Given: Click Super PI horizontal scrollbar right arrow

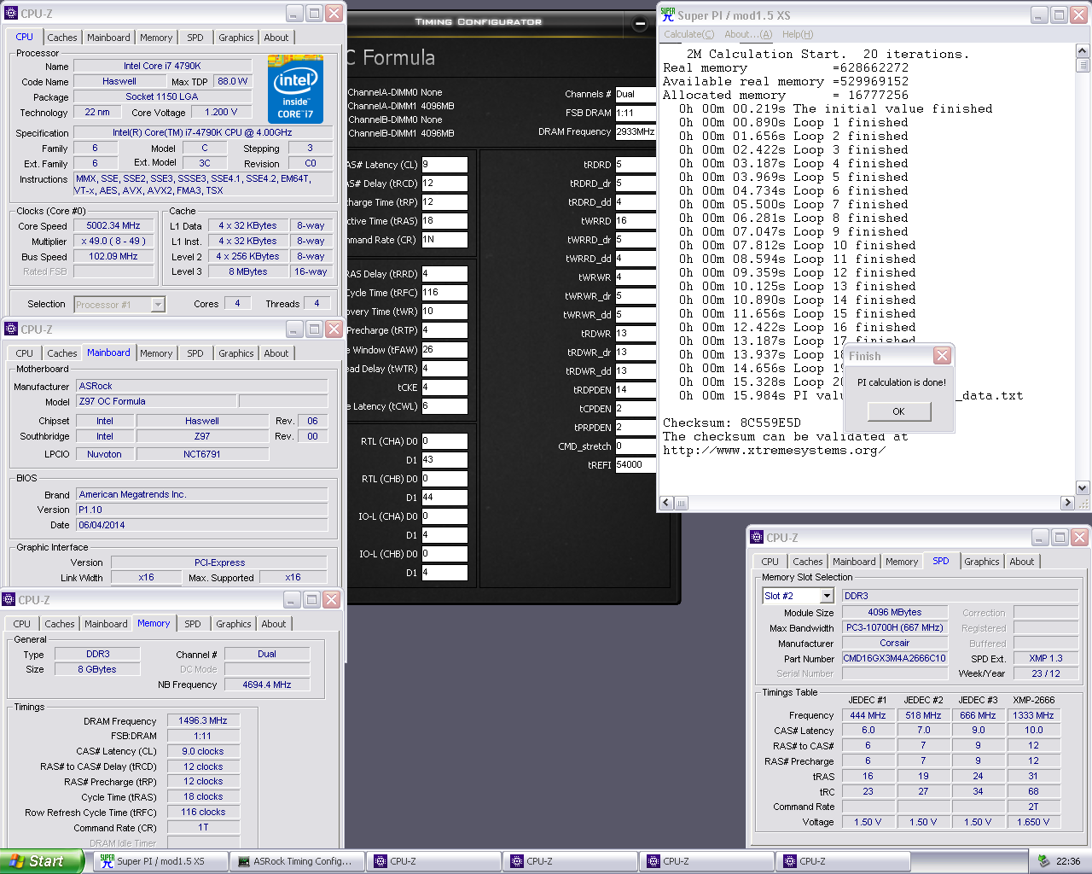Looking at the screenshot, I should (x=1067, y=503).
